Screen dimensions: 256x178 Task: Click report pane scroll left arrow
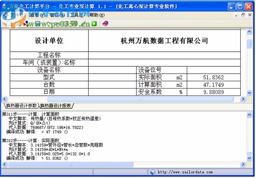tap(5, 99)
